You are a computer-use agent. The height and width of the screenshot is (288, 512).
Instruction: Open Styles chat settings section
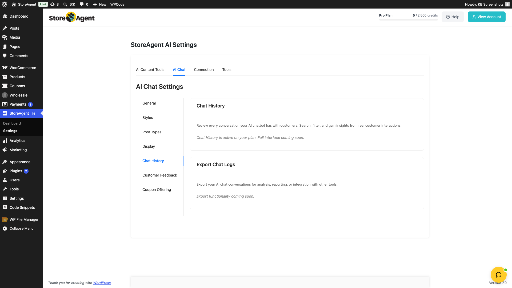tap(148, 118)
